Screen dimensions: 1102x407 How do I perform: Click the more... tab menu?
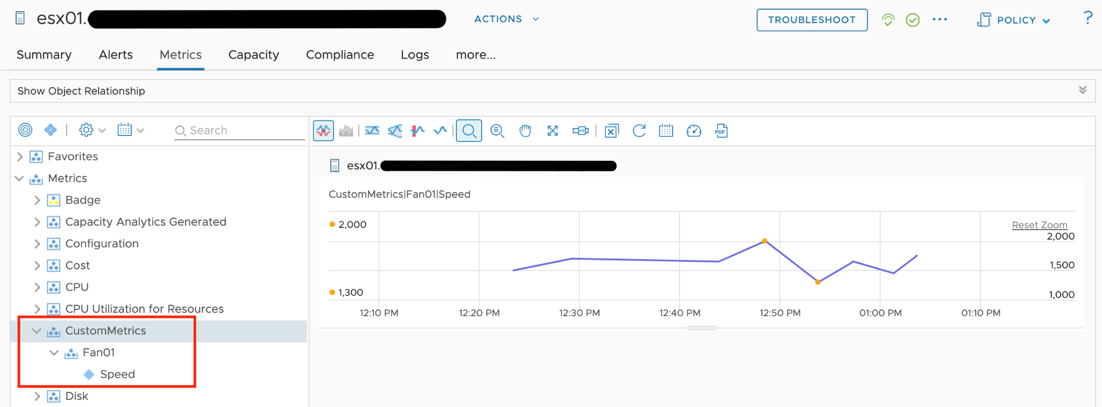pos(476,55)
